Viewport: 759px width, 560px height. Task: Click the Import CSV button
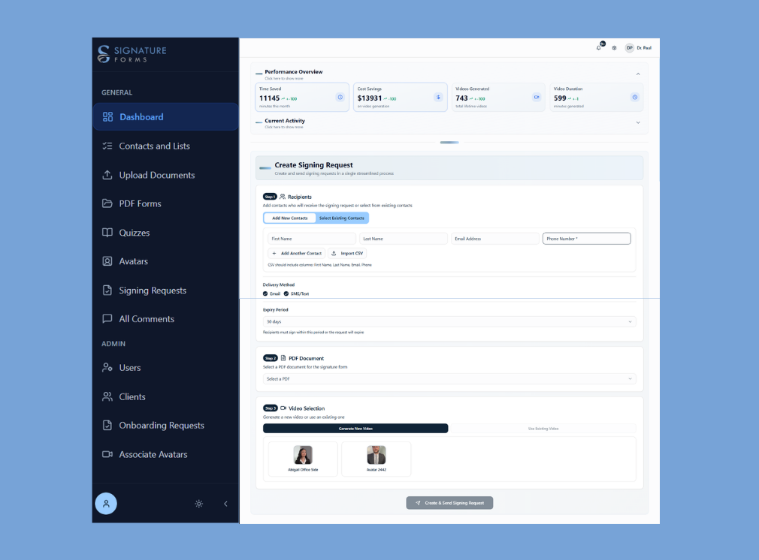[x=348, y=253]
